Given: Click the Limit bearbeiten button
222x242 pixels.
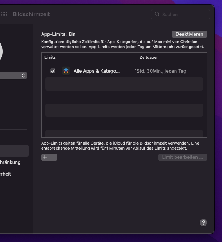Looking at the screenshot, I should click(182, 157).
